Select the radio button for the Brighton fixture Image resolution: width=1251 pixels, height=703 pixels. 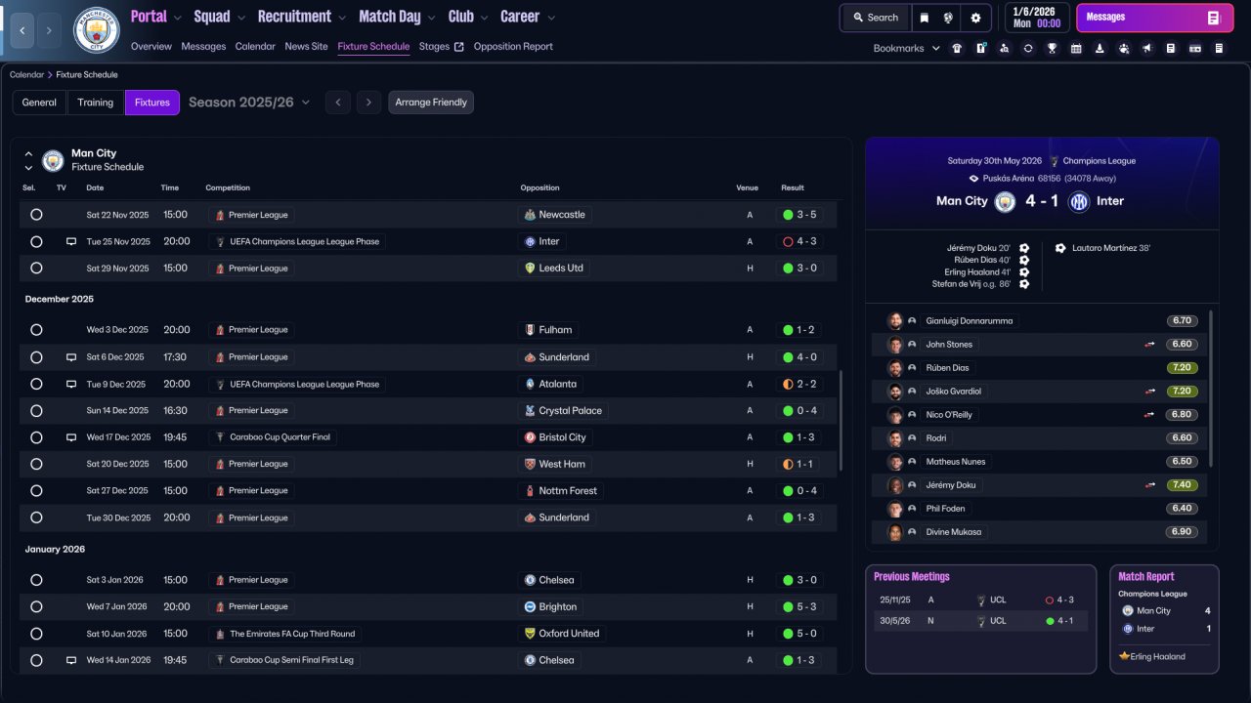[x=36, y=606]
